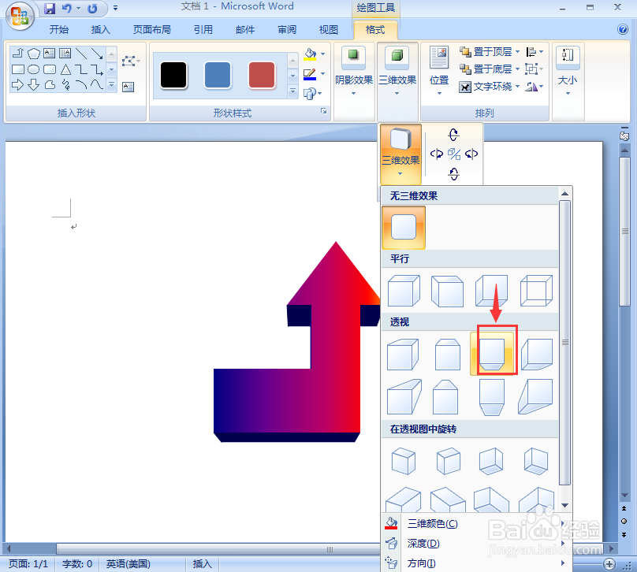Apply the red shape style swatch
The width and height of the screenshot is (637, 572).
coord(262,75)
